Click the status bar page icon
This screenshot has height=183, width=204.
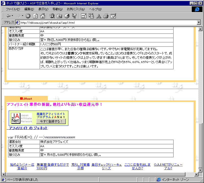[x=4, y=180]
